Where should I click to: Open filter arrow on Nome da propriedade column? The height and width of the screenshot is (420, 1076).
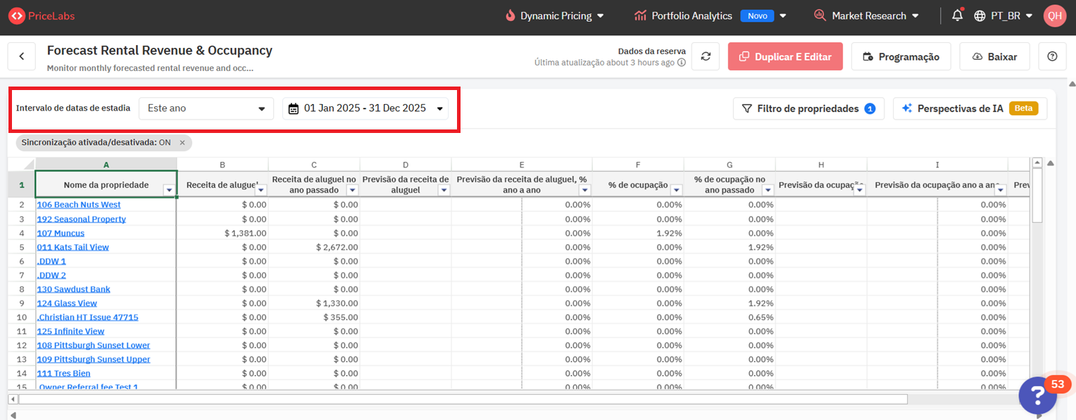click(168, 190)
